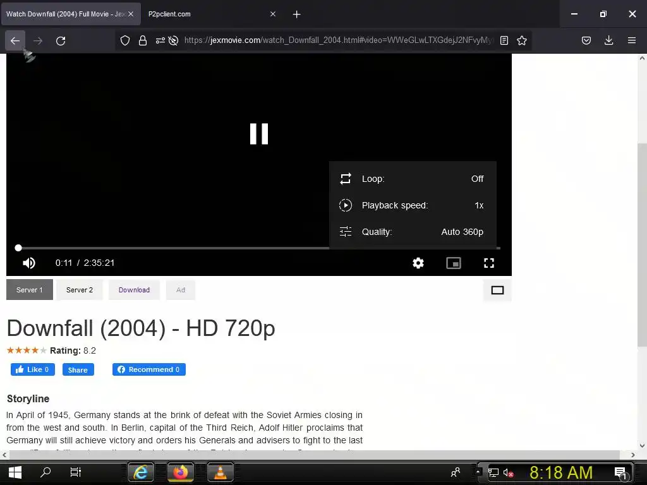Image resolution: width=647 pixels, height=485 pixels.
Task: Click the vertical scrollbar thumb
Action: click(x=642, y=245)
